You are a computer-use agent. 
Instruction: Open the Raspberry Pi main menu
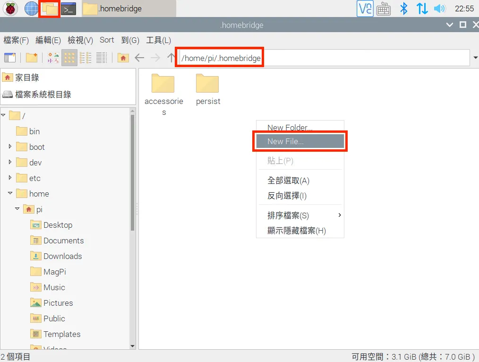click(10, 9)
